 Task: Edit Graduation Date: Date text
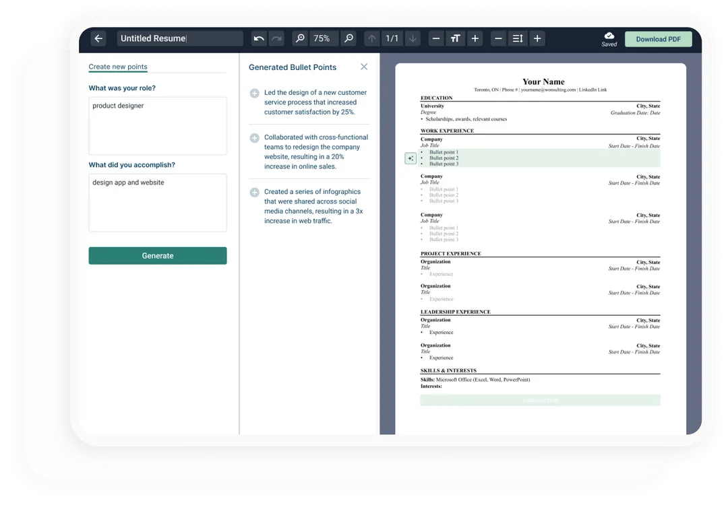pos(635,112)
